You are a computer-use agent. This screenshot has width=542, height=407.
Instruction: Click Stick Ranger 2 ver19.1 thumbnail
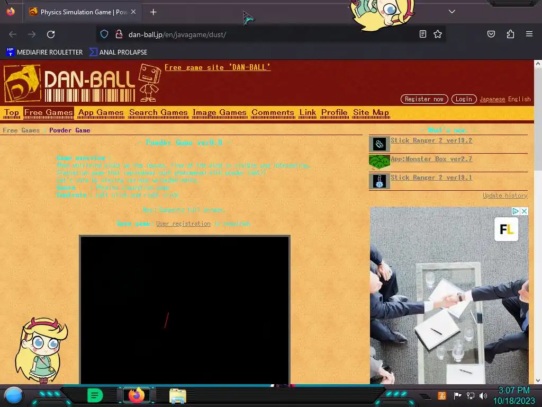pyautogui.click(x=380, y=181)
